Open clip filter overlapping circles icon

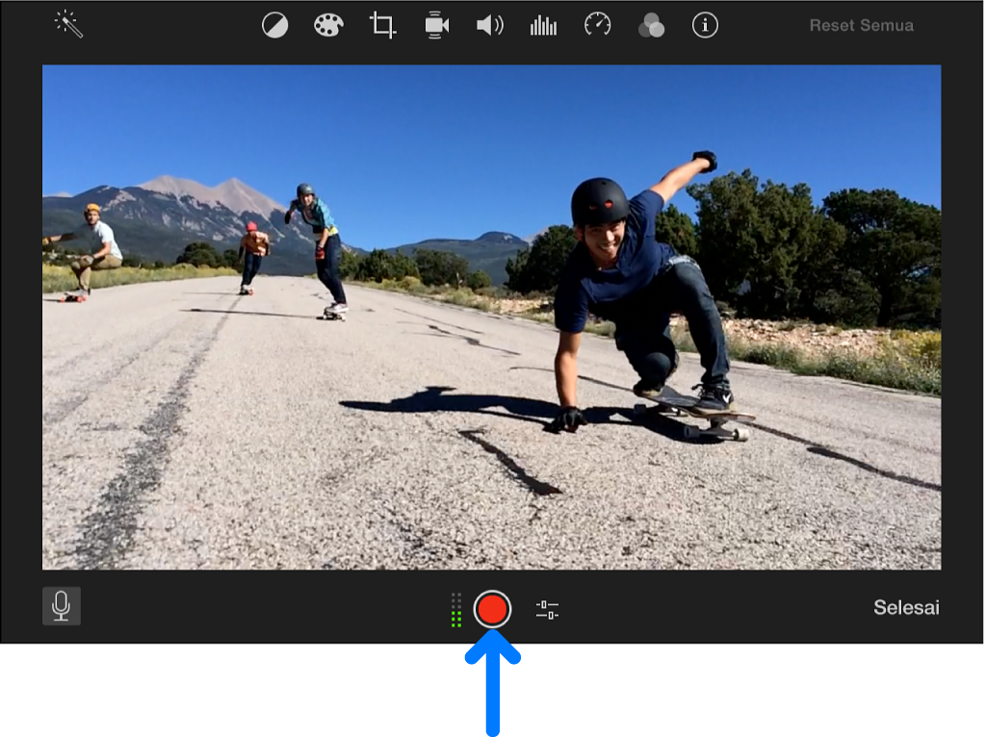651,26
